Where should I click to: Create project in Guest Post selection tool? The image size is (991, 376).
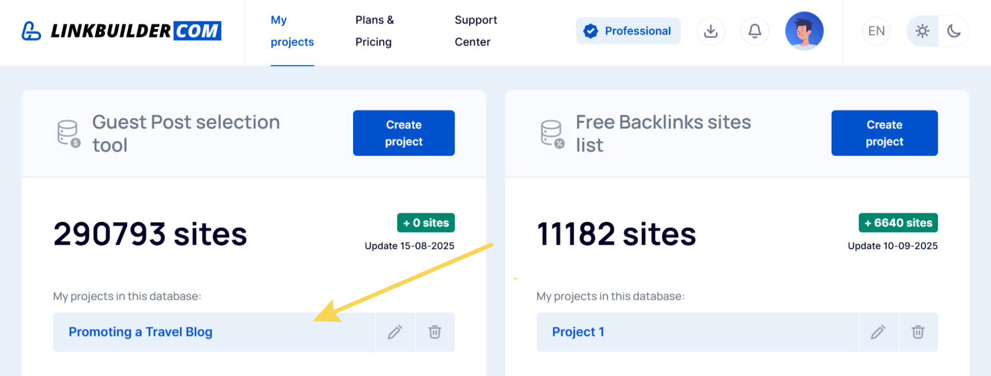404,133
